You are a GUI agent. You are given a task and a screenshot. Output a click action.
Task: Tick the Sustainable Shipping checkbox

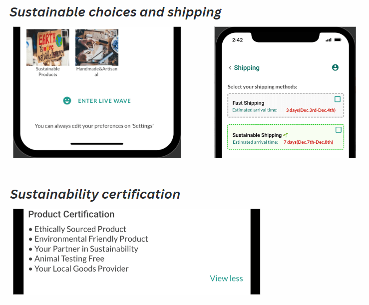pos(339,130)
